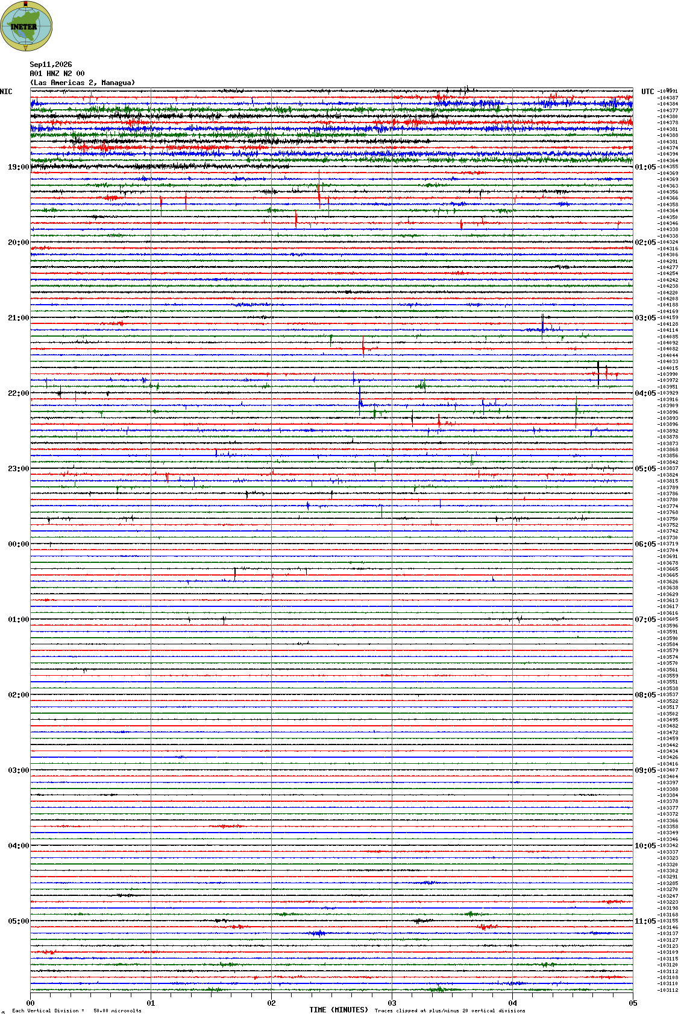Click the TIME (MINUTES) axis label
The image size is (681, 1019).
point(339,1010)
